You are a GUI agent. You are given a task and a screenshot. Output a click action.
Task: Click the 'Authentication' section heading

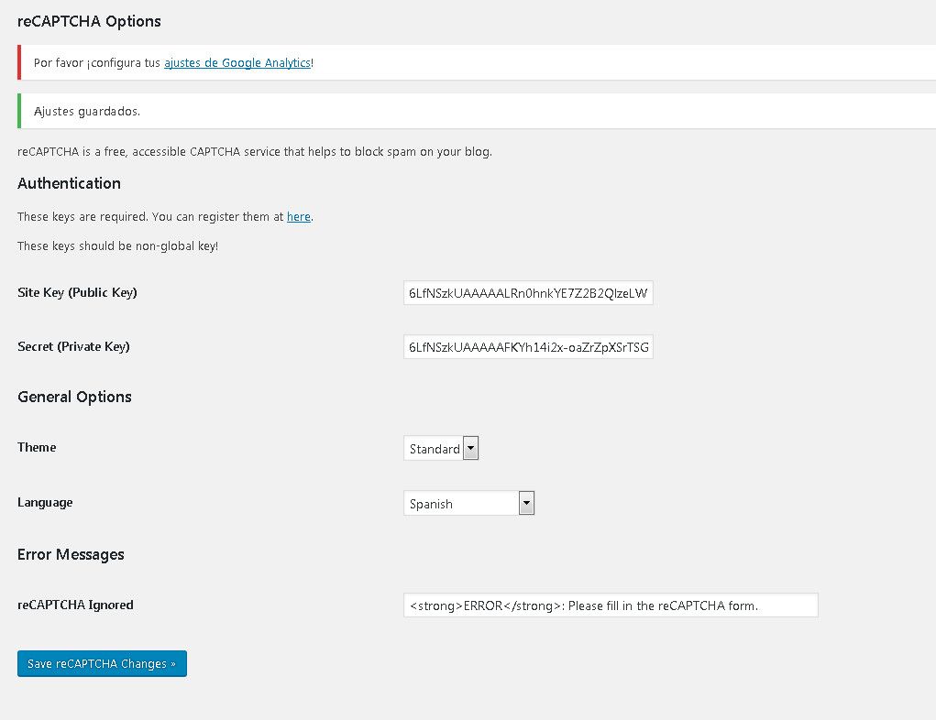[x=70, y=183]
